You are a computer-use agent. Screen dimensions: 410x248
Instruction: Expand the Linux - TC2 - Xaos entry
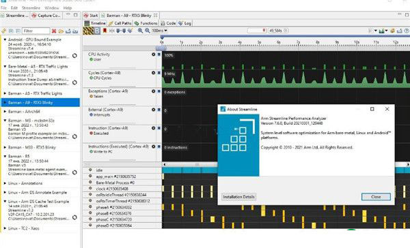point(5,228)
